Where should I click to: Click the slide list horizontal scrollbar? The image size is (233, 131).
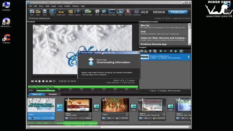(x=109, y=127)
